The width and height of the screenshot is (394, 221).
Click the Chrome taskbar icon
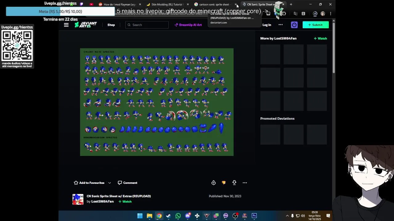(159, 216)
